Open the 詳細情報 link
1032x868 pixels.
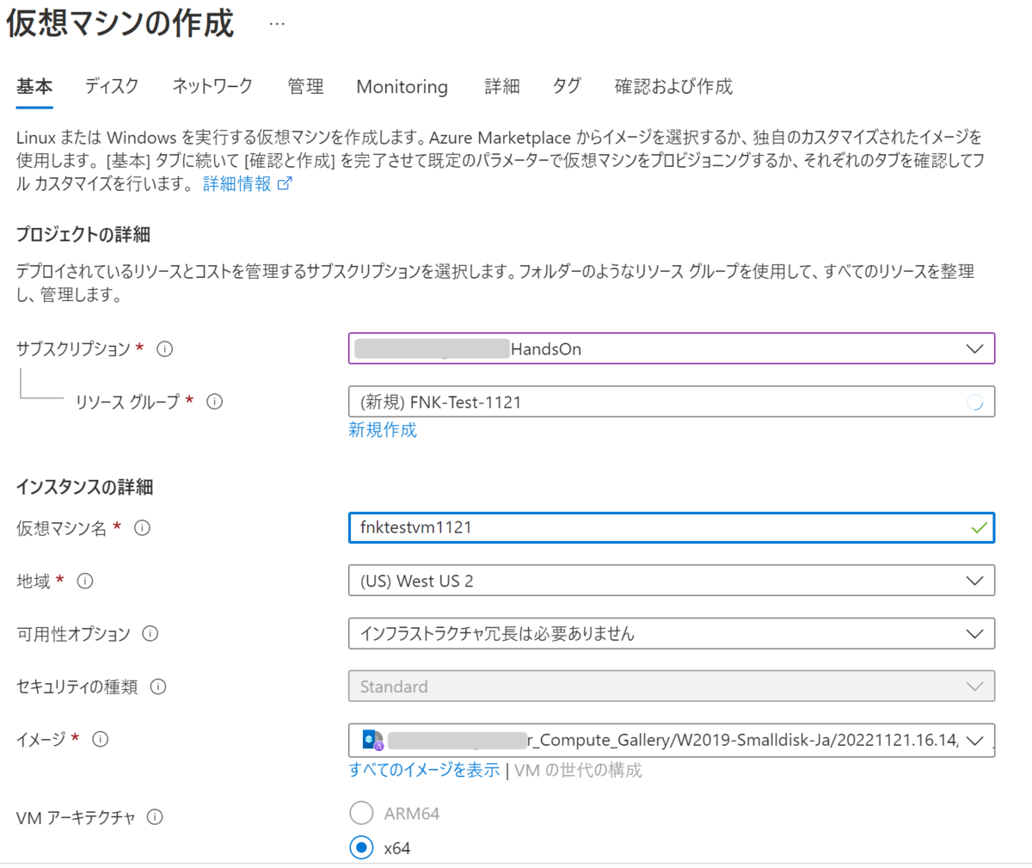[x=237, y=183]
